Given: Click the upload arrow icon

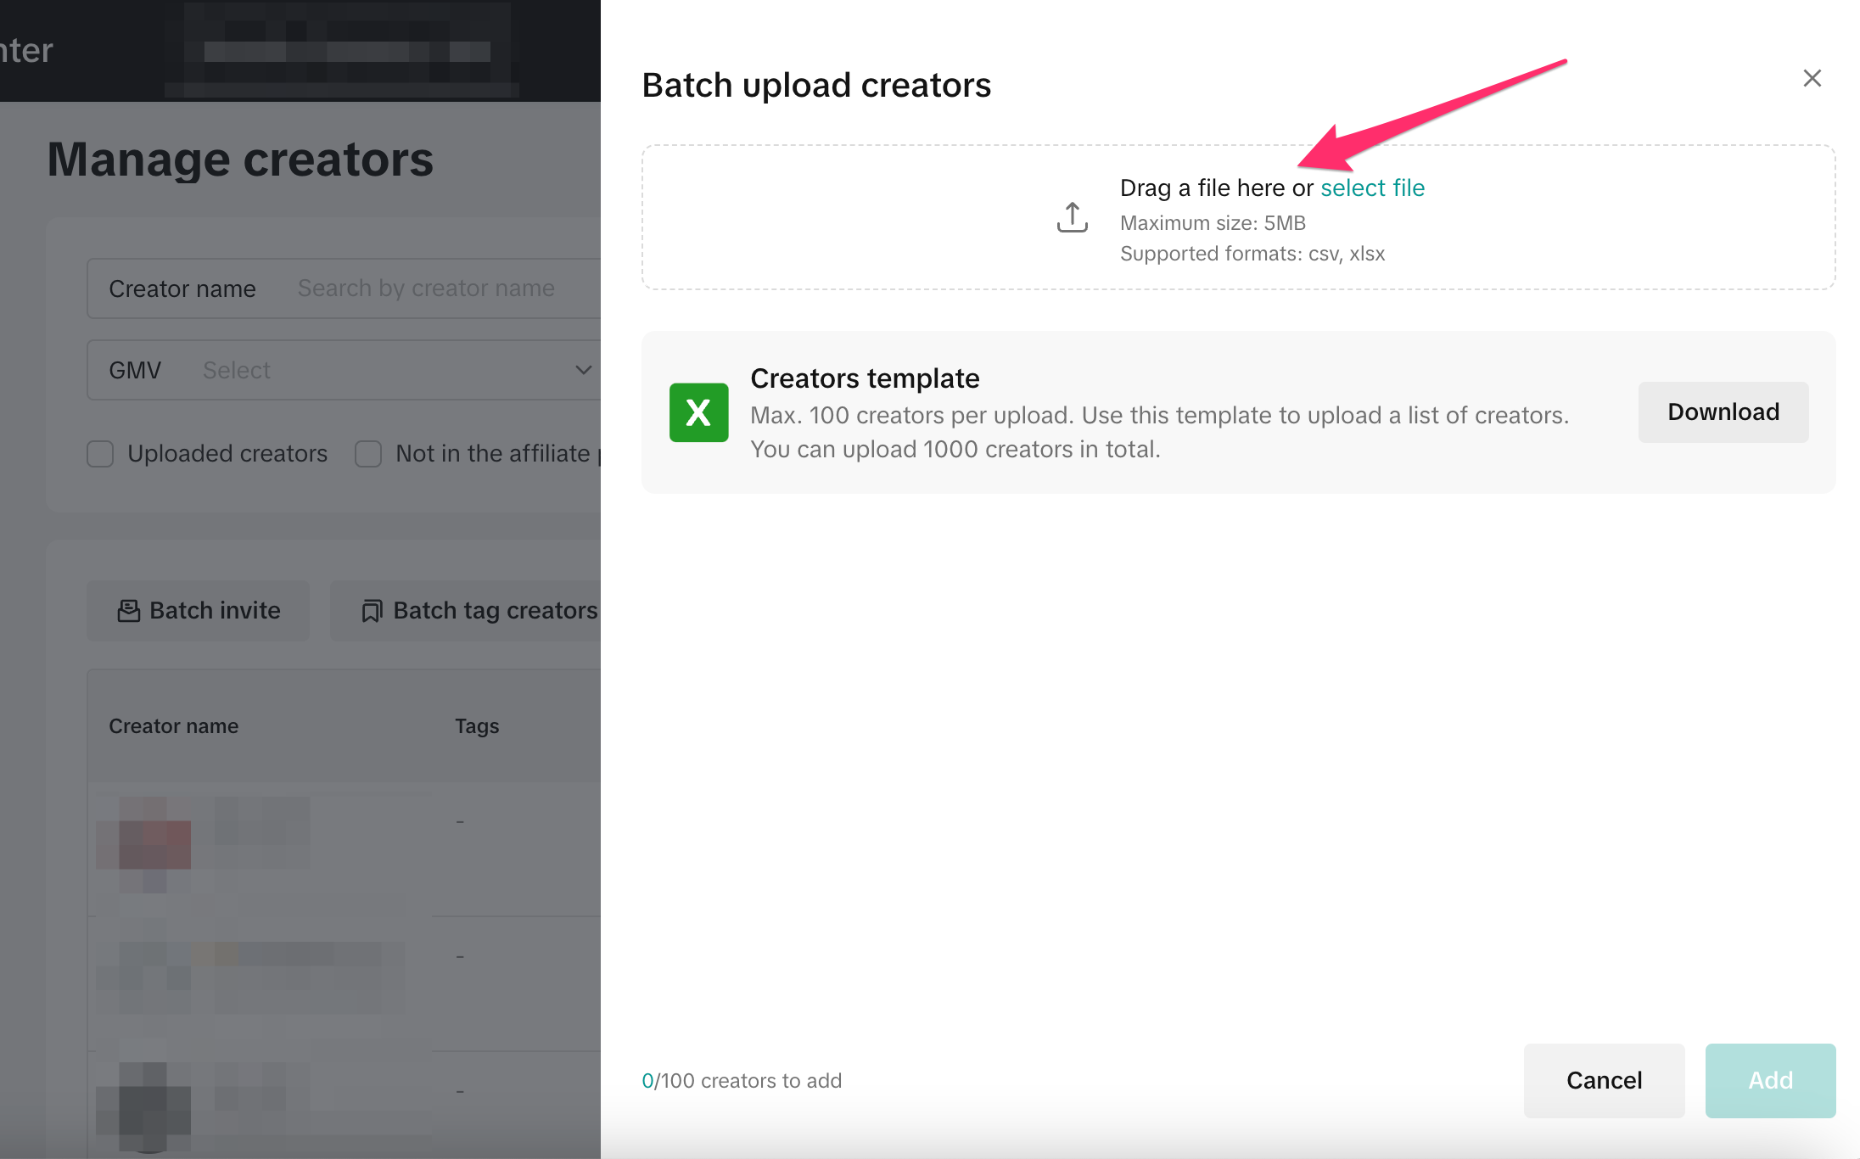Looking at the screenshot, I should point(1072,217).
